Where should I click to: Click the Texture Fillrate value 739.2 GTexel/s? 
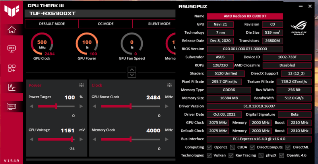tap(294, 82)
